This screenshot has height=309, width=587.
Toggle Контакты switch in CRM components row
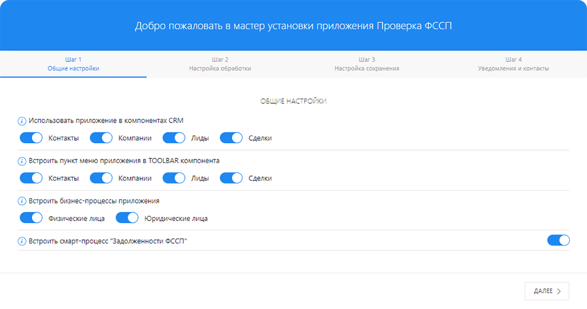point(31,138)
